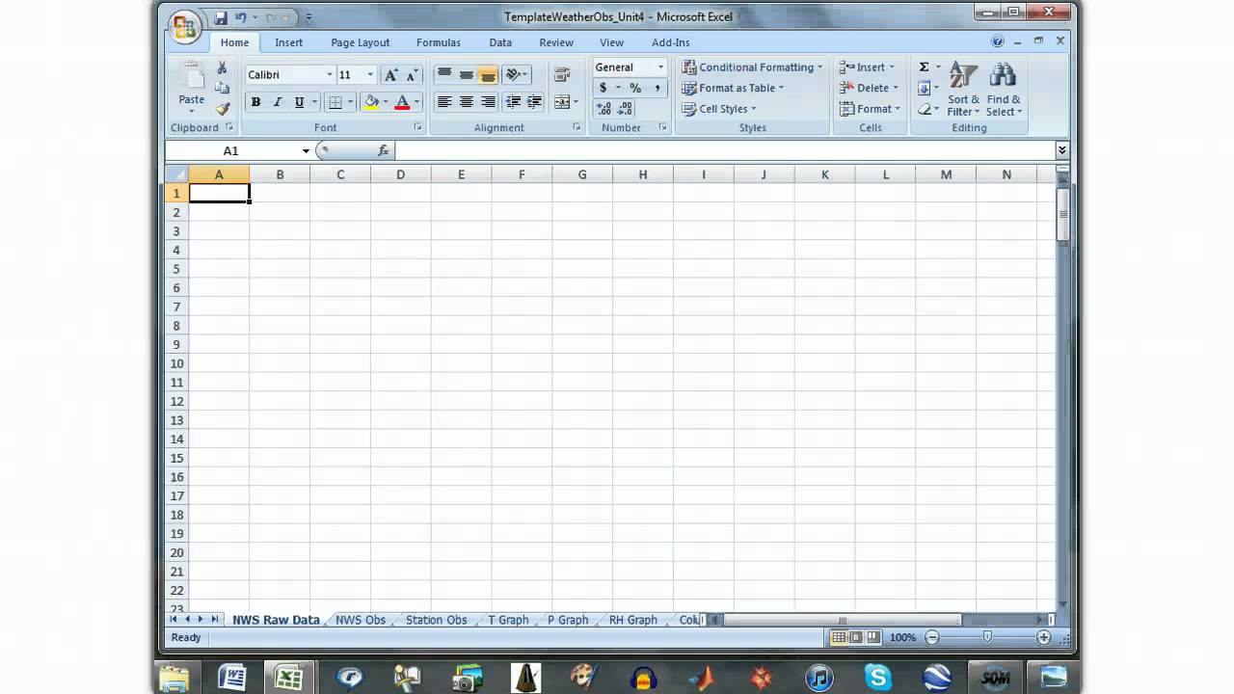Open the General number format dropdown
Image resolution: width=1234 pixels, height=694 pixels.
click(660, 67)
